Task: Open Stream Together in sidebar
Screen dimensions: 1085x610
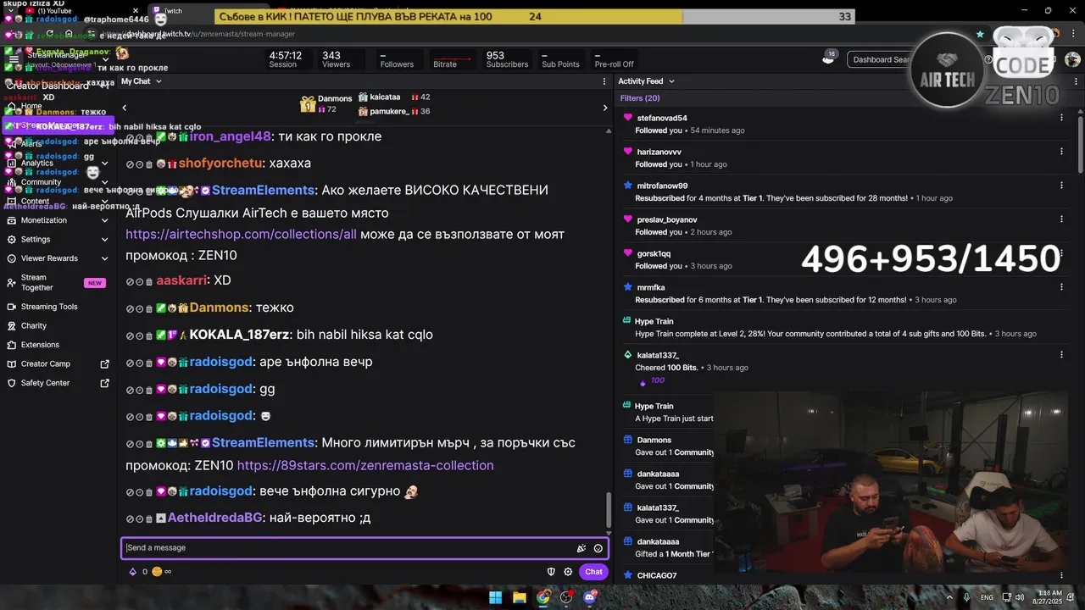Action: pos(56,283)
